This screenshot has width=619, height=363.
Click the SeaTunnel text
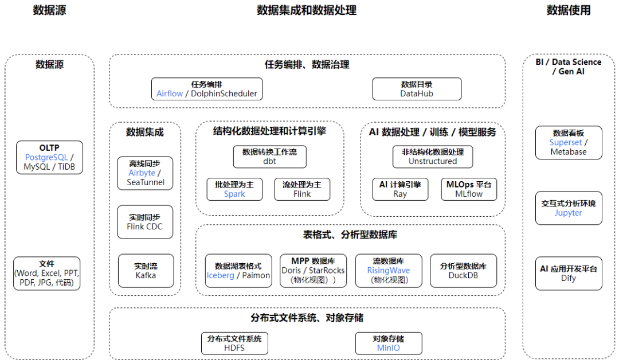click(146, 182)
